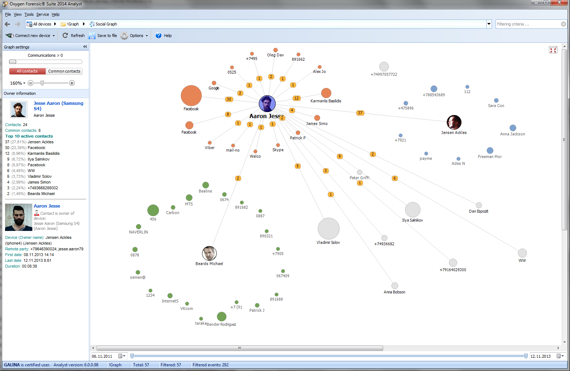This screenshot has width=570, height=371.
Task: Click Karmanlis Basilidis in top contacts
Action: [43, 153]
